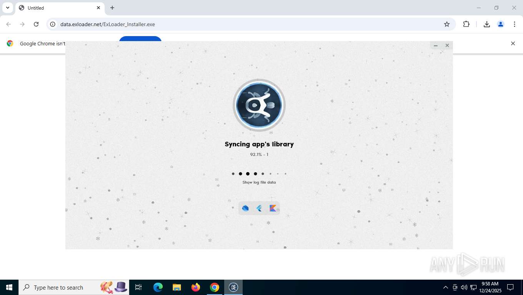View site information icon in address bar
Screen dimensions: 523x295
53,24
